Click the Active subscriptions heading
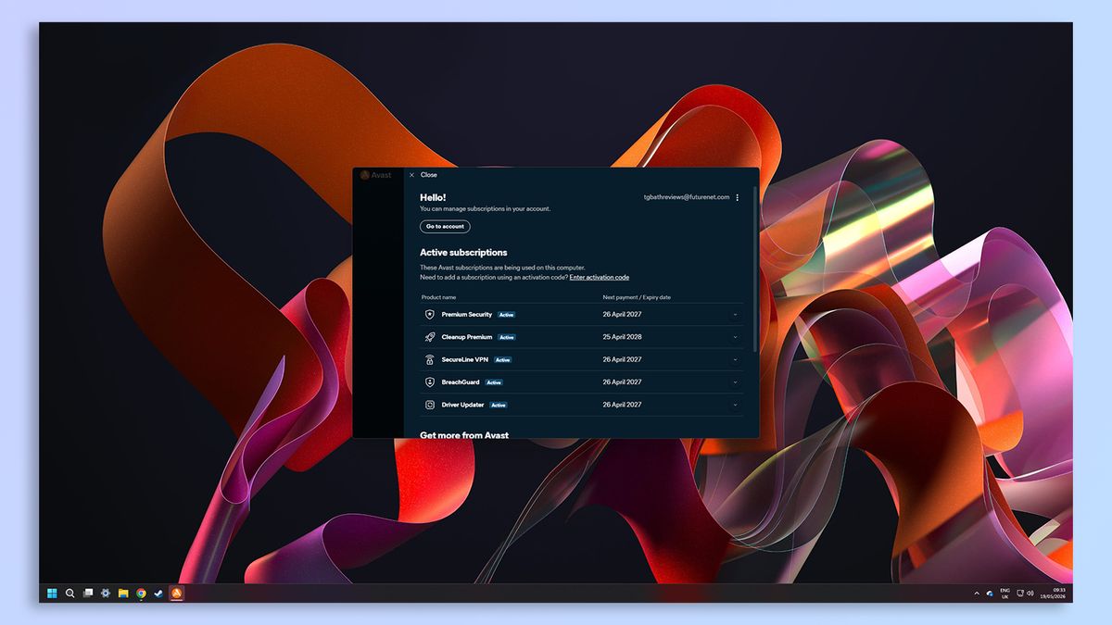The width and height of the screenshot is (1112, 625). (463, 252)
